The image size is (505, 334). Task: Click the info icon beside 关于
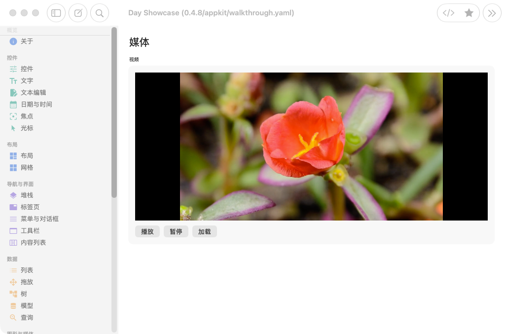[x=13, y=41]
